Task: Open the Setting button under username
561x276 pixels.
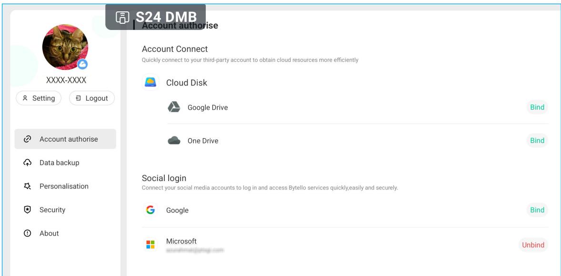Action: 39,98
